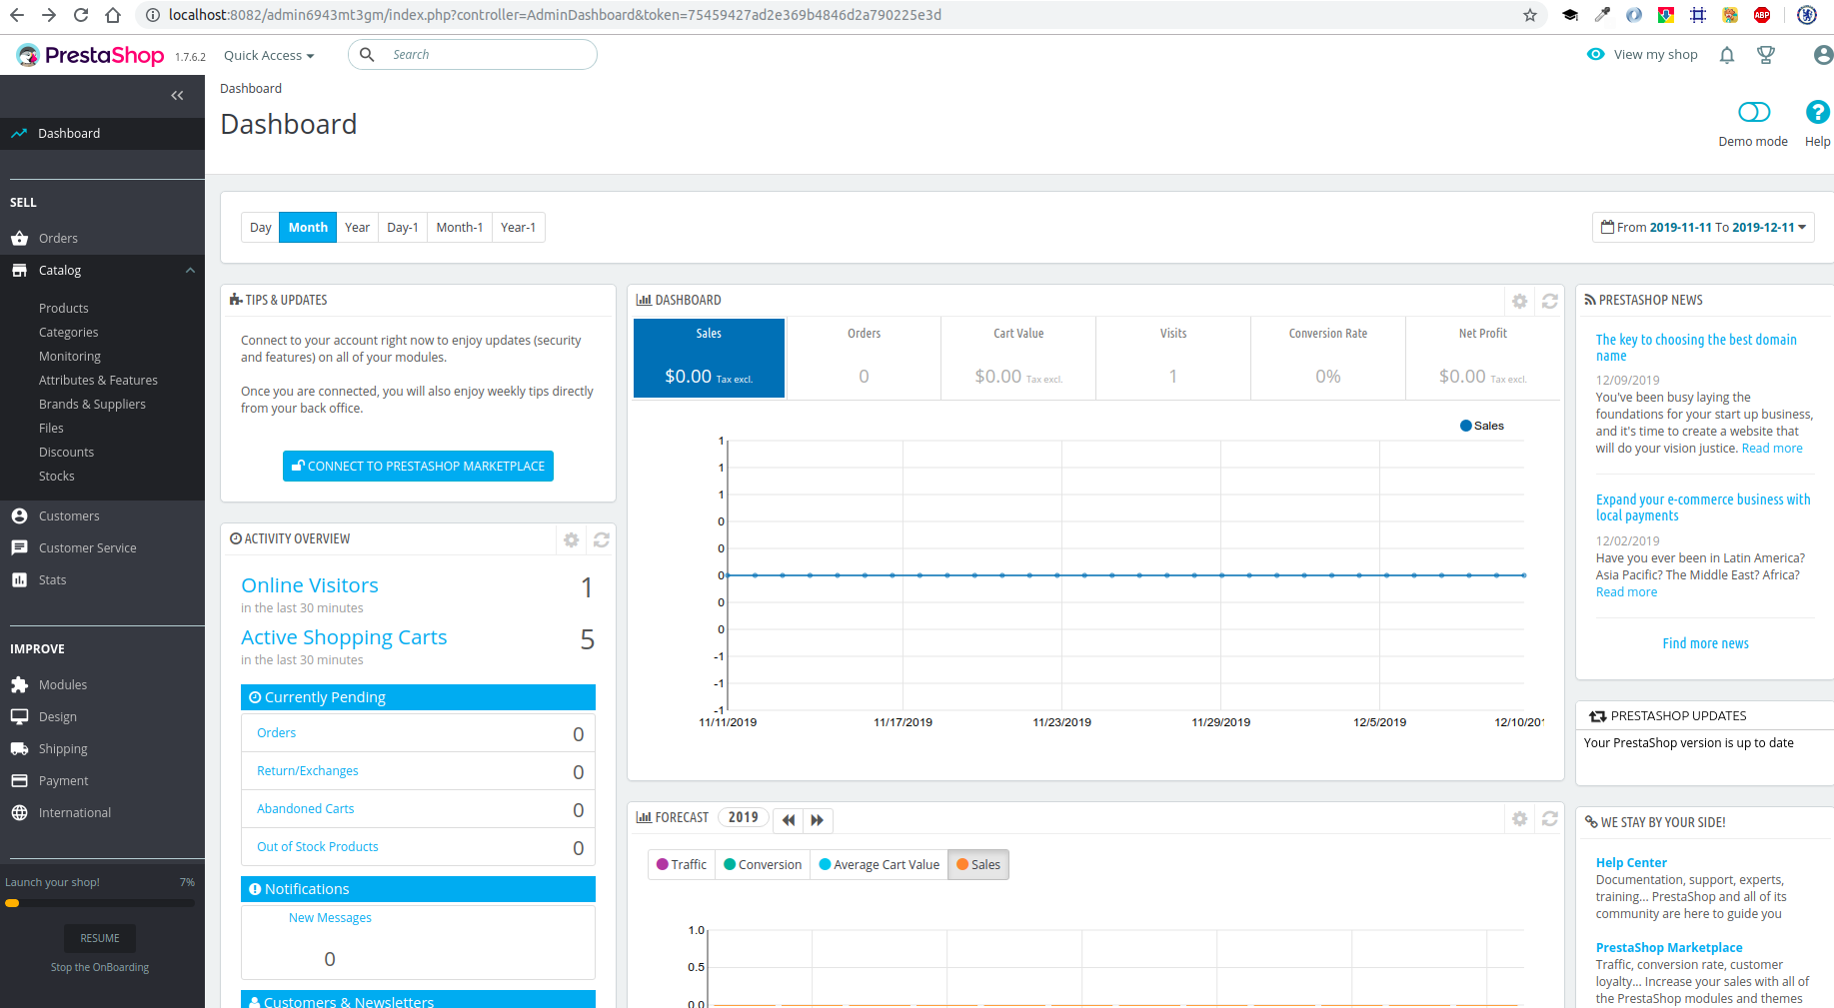Viewport: 1834px width, 1008px height.
Task: Toggle Conversion series in Forecast chart
Action: tap(763, 865)
